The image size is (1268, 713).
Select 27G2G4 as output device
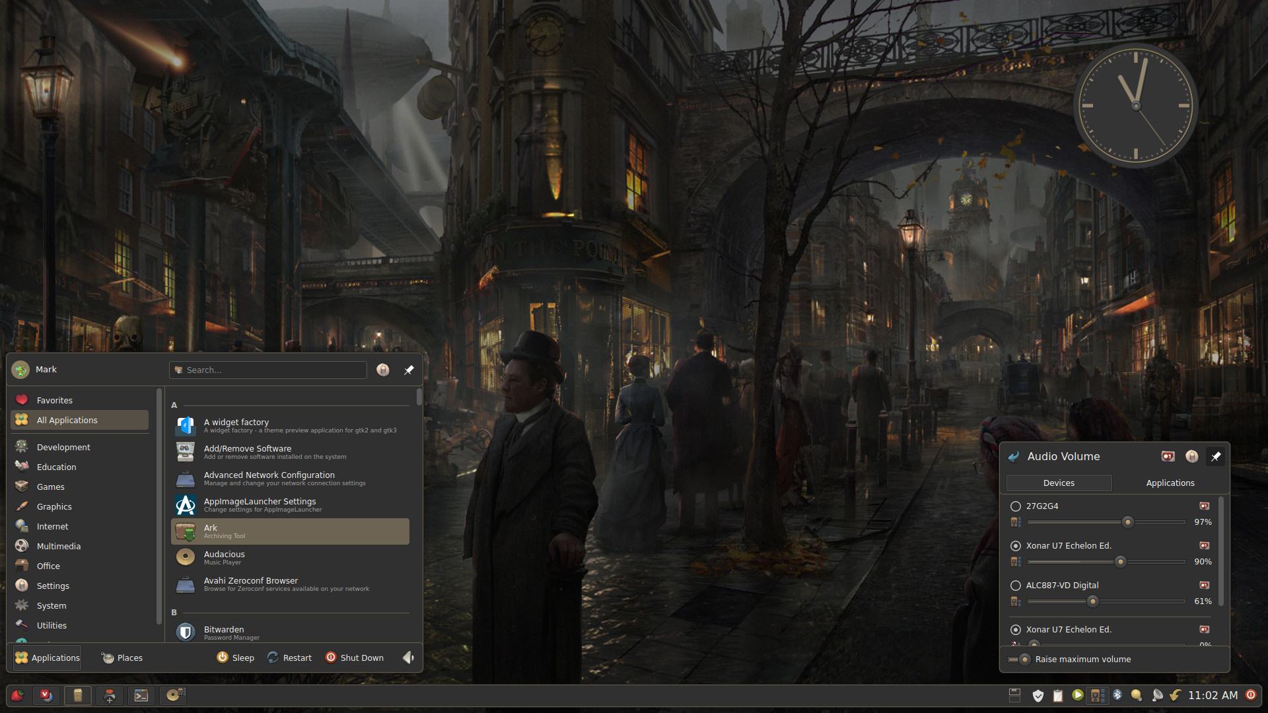1016,506
